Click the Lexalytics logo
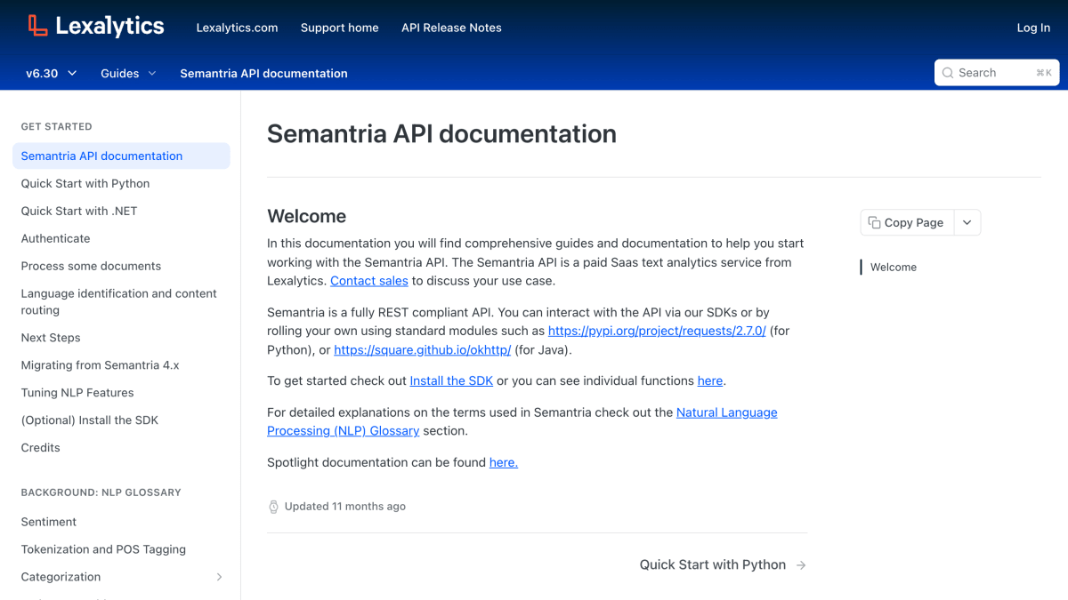This screenshot has height=600, width=1068. click(x=95, y=26)
